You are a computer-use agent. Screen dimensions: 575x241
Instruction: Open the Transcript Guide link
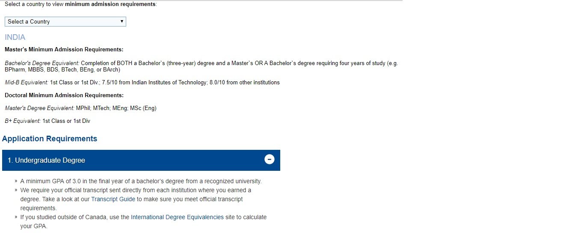pyautogui.click(x=113, y=199)
